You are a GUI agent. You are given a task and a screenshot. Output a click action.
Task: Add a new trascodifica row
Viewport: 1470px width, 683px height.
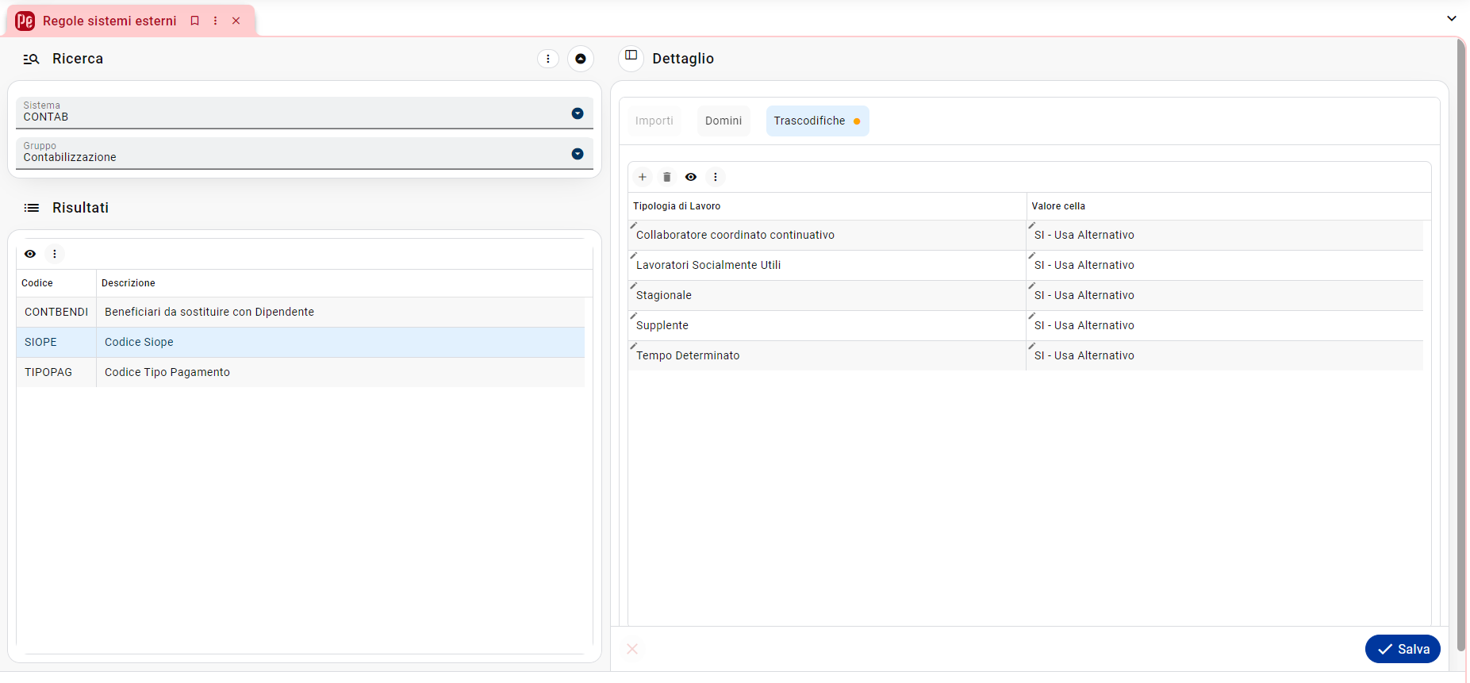click(x=643, y=177)
